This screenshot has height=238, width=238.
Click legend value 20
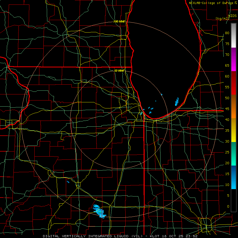(227, 163)
